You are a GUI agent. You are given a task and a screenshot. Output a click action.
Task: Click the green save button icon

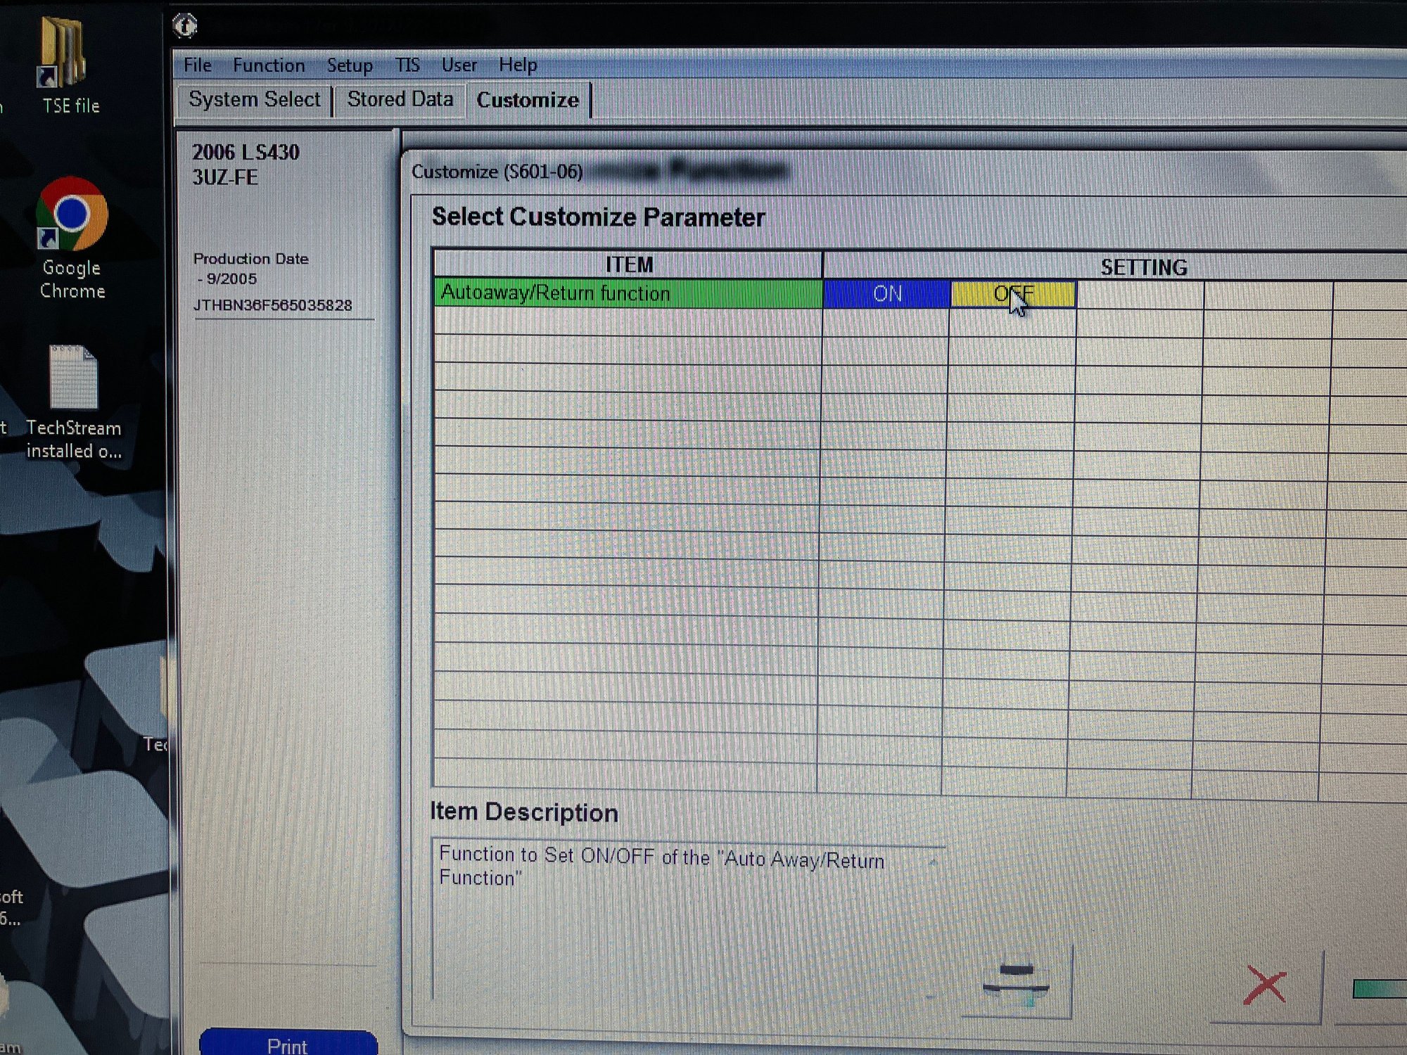coord(1379,989)
